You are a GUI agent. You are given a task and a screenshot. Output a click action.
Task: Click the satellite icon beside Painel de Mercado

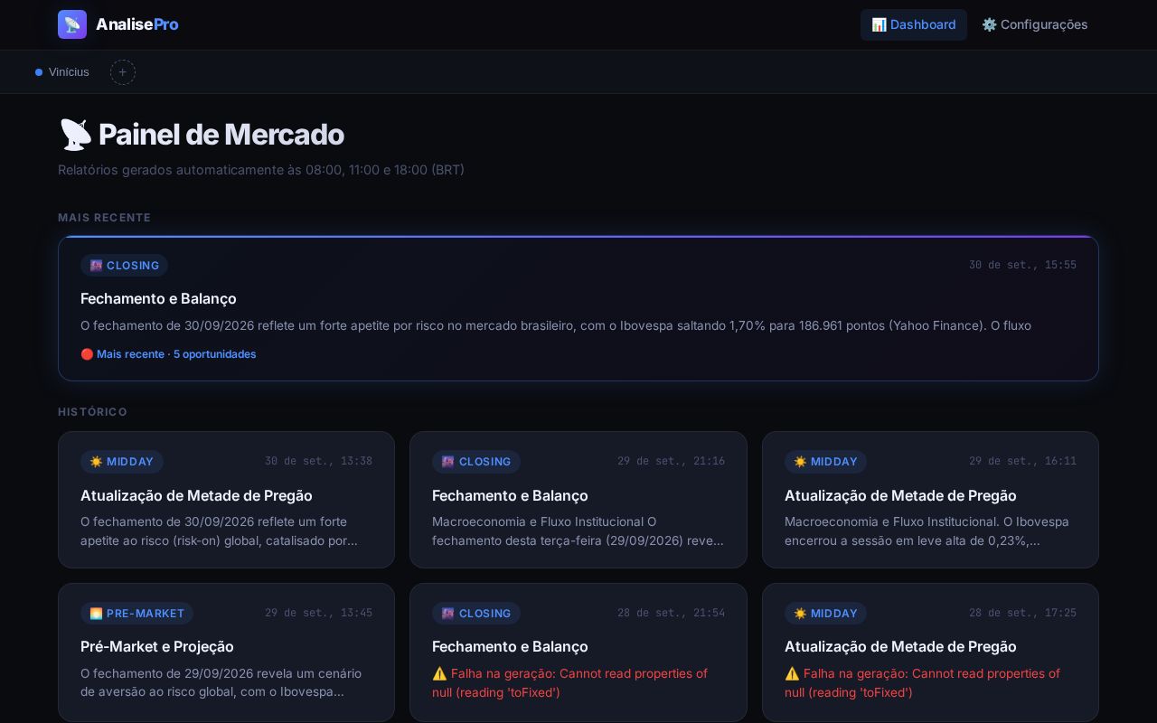75,135
